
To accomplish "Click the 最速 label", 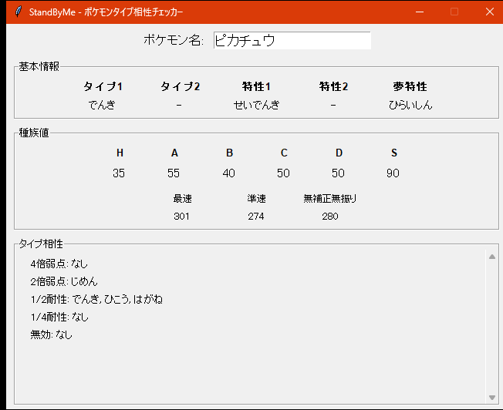I will click(x=183, y=199).
